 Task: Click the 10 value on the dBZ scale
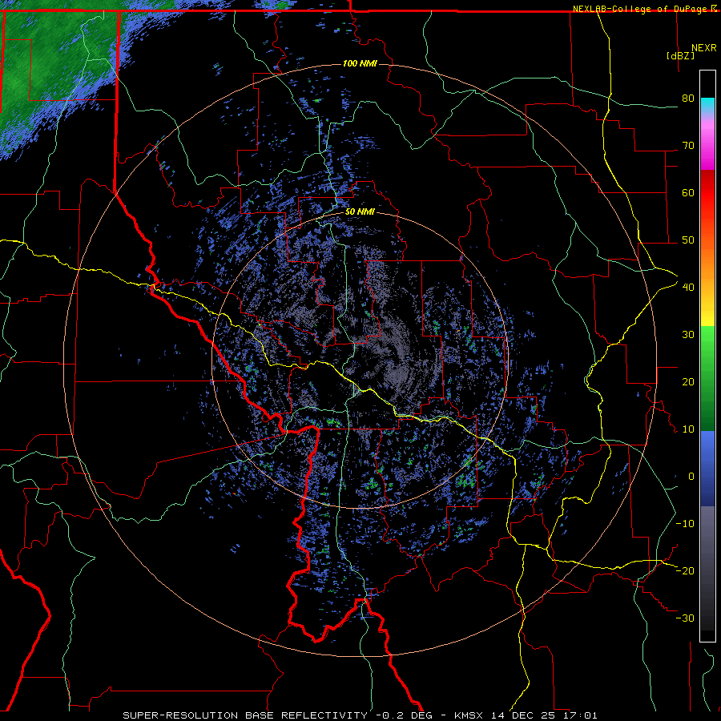(x=688, y=429)
